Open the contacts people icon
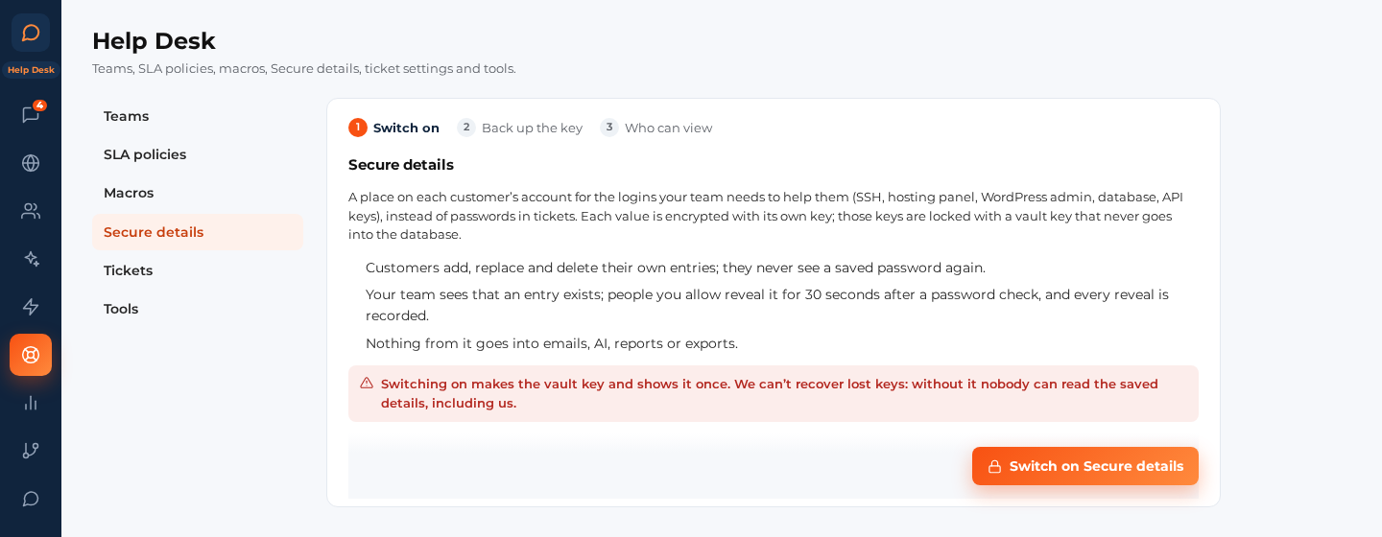This screenshot has height=537, width=1382. pyautogui.click(x=31, y=211)
